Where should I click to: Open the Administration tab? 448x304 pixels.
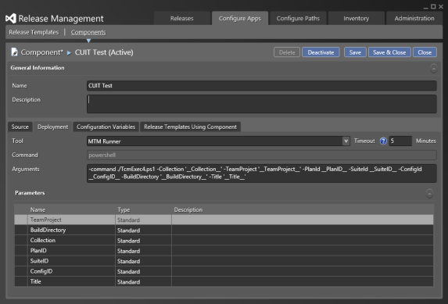point(414,18)
